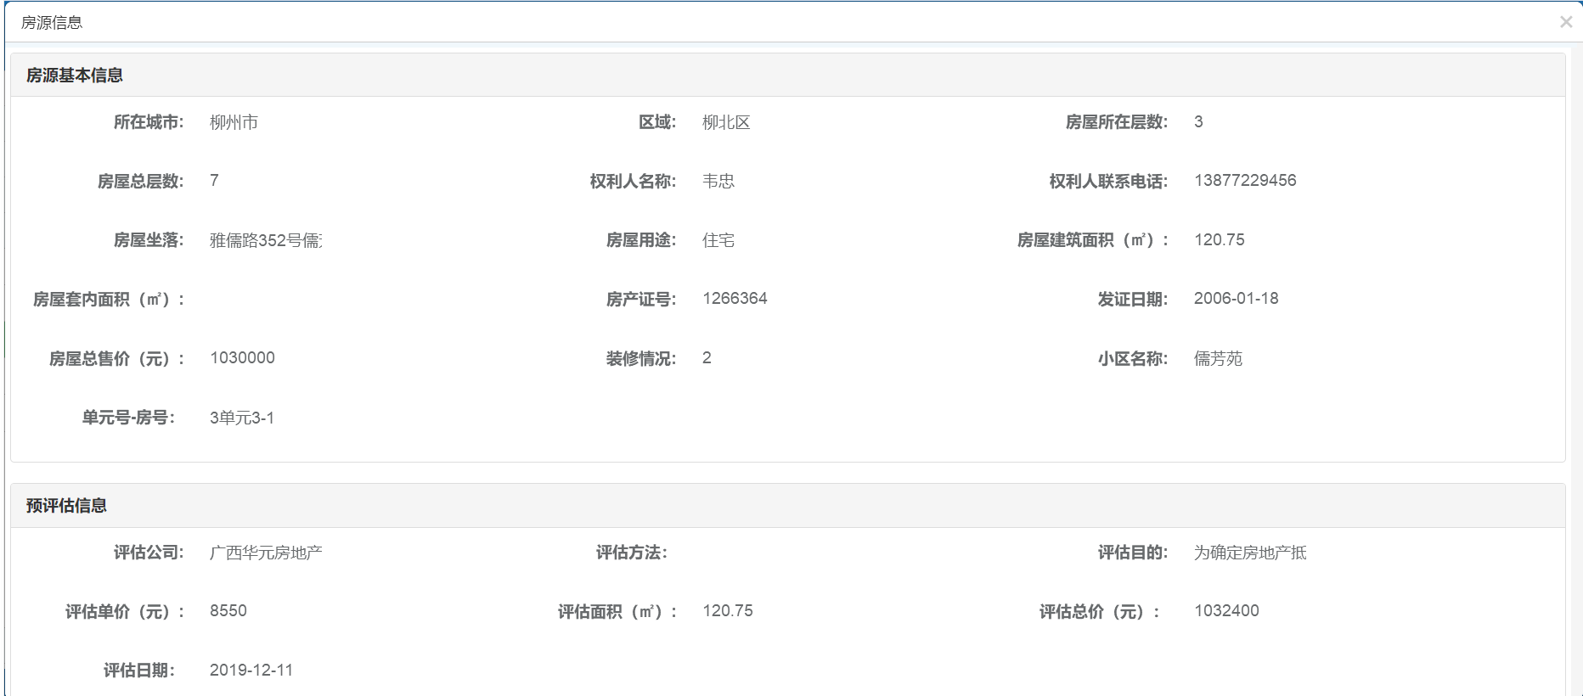Select the certificate number 1266364
The image size is (1583, 696).
point(735,299)
